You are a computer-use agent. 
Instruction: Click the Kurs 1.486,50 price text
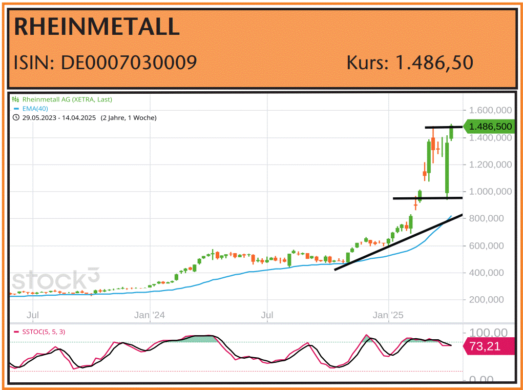tap(409, 63)
